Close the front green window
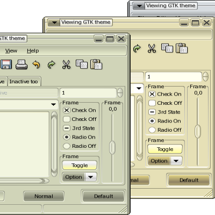The image size is (215, 215). point(121,39)
